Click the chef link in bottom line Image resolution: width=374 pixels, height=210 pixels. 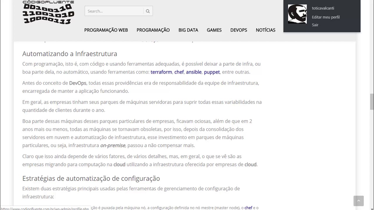coord(248,208)
